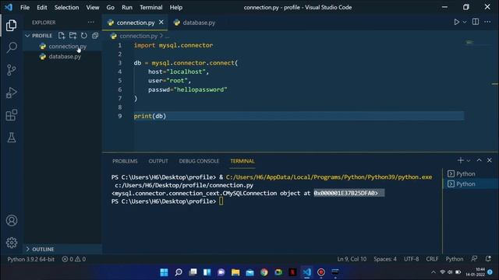Switch to the database.py editor tab

point(194,23)
